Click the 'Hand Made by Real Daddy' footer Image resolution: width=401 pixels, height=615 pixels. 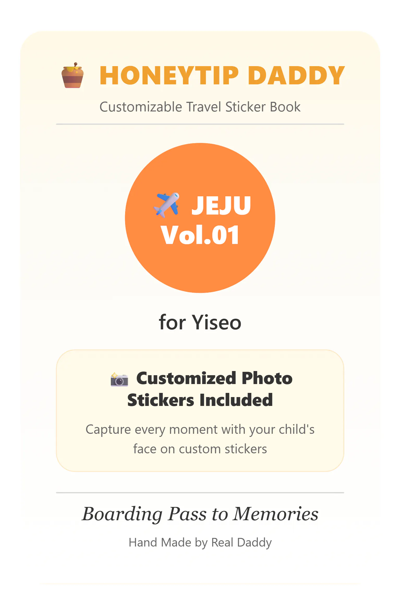coord(200,543)
